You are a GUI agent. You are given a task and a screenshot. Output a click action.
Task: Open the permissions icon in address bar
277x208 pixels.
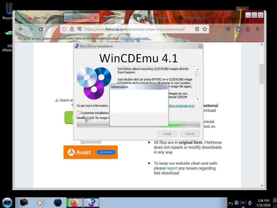tap(80, 29)
